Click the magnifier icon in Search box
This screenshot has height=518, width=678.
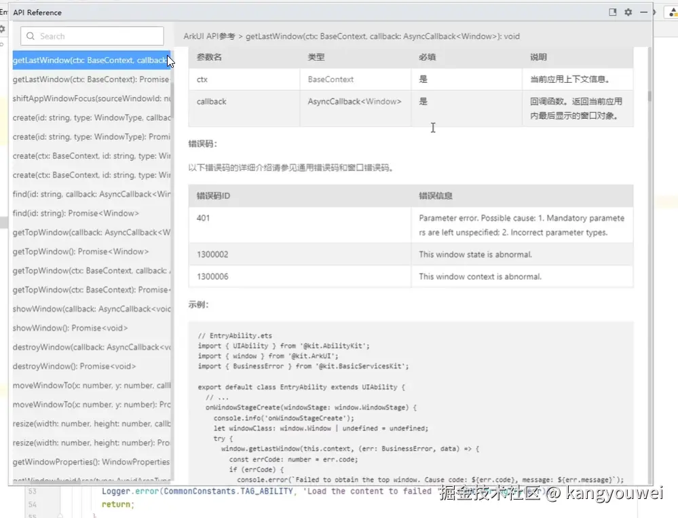tap(31, 36)
